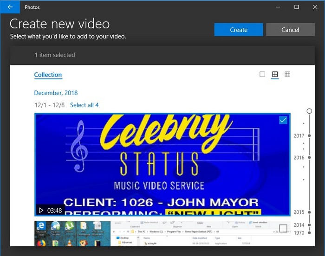
Task: Open the Collection tab
Action: coord(48,75)
